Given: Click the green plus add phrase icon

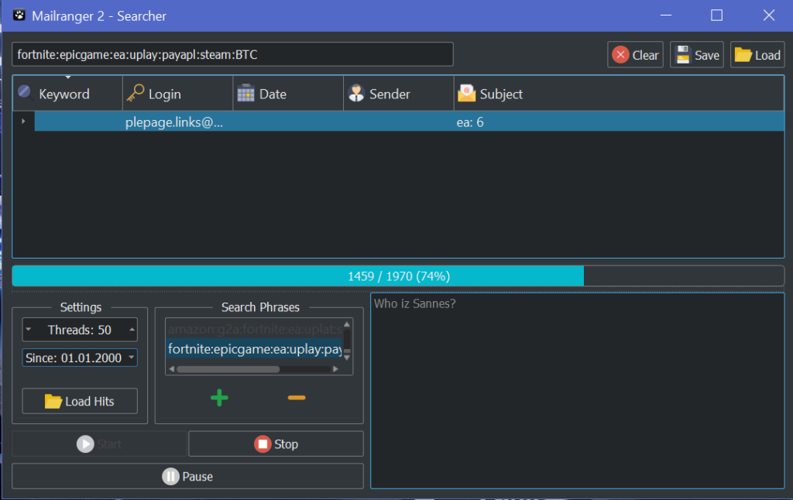Looking at the screenshot, I should pyautogui.click(x=219, y=398).
